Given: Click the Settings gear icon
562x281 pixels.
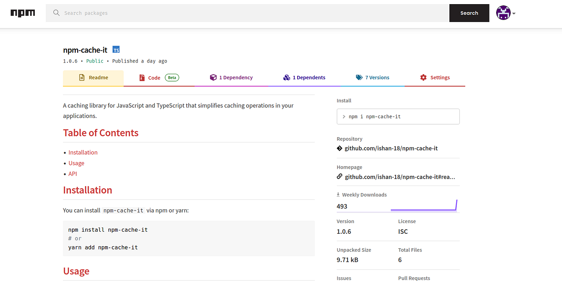Looking at the screenshot, I should 423,78.
